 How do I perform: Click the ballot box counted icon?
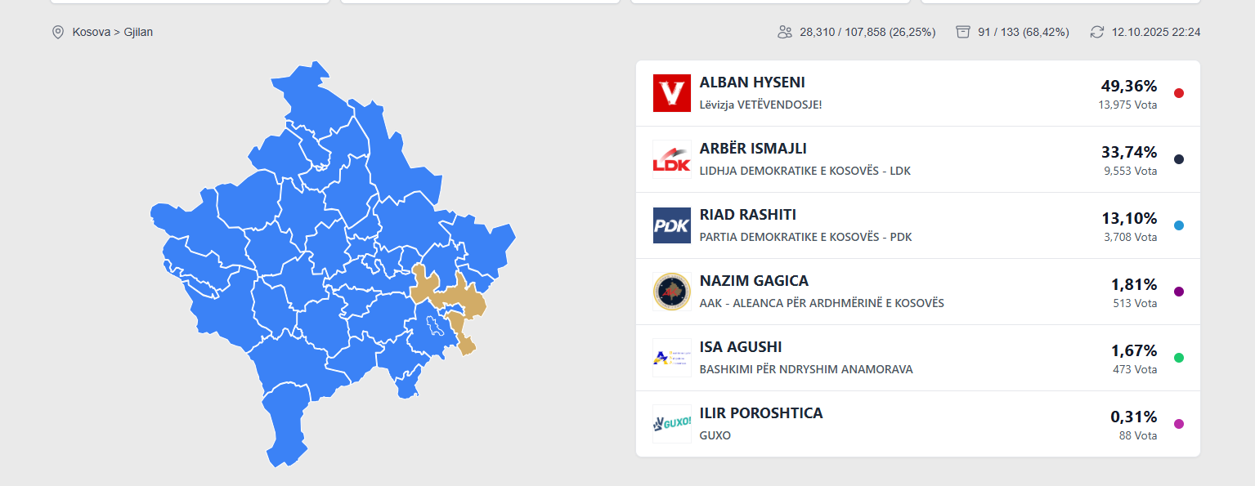click(963, 33)
